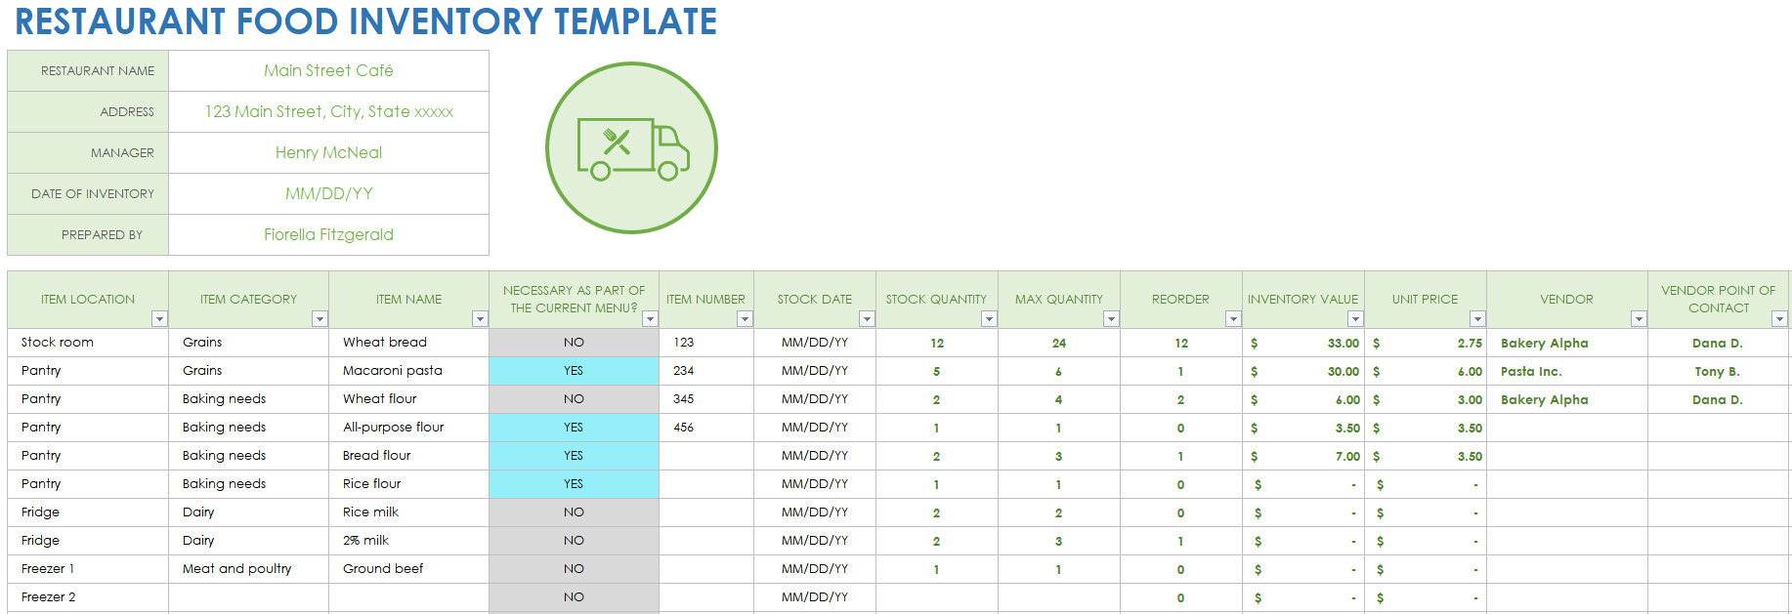Select the YES cell for Macaroni pasta

(x=574, y=371)
